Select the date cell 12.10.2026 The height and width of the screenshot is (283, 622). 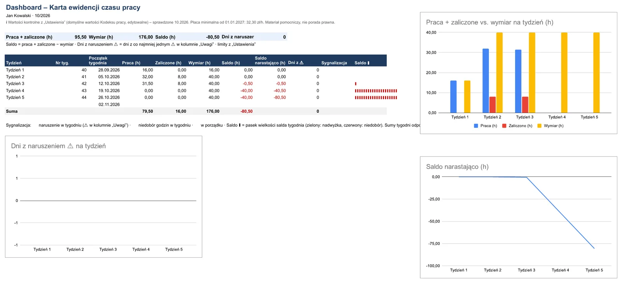point(109,84)
